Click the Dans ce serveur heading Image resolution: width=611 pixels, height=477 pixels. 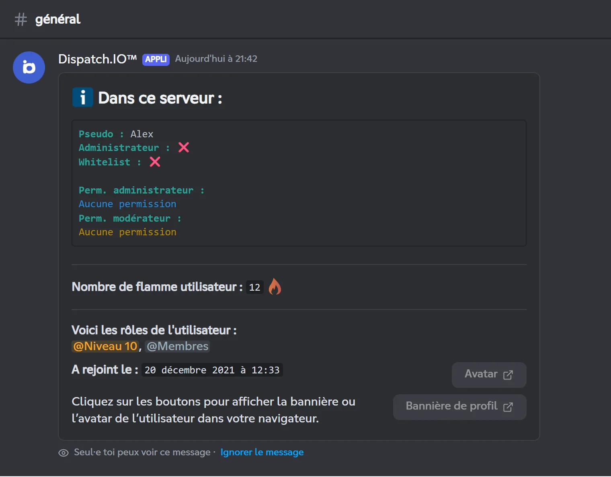160,98
